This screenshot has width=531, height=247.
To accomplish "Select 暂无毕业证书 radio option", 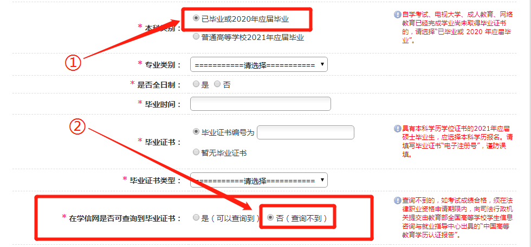I will pyautogui.click(x=196, y=152).
